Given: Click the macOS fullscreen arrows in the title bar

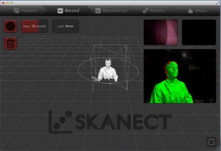Looking at the screenshot, I should [218, 3].
